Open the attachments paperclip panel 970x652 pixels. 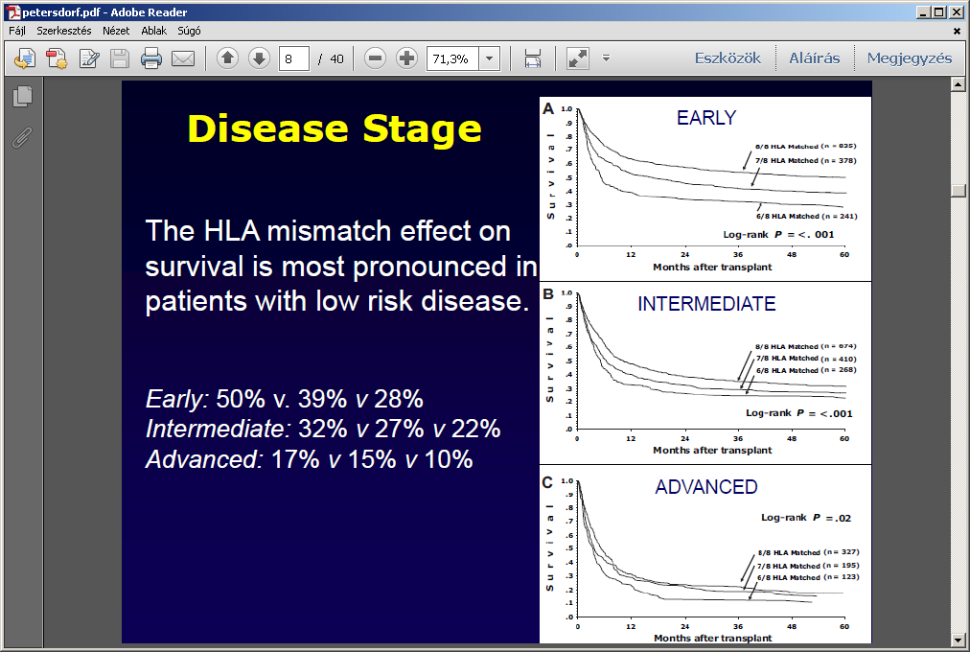(22, 137)
